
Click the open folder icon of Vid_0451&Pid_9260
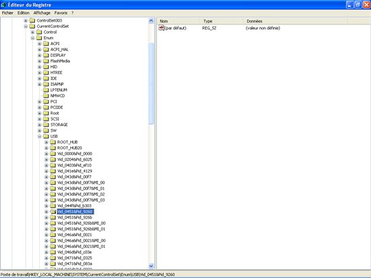53,211
